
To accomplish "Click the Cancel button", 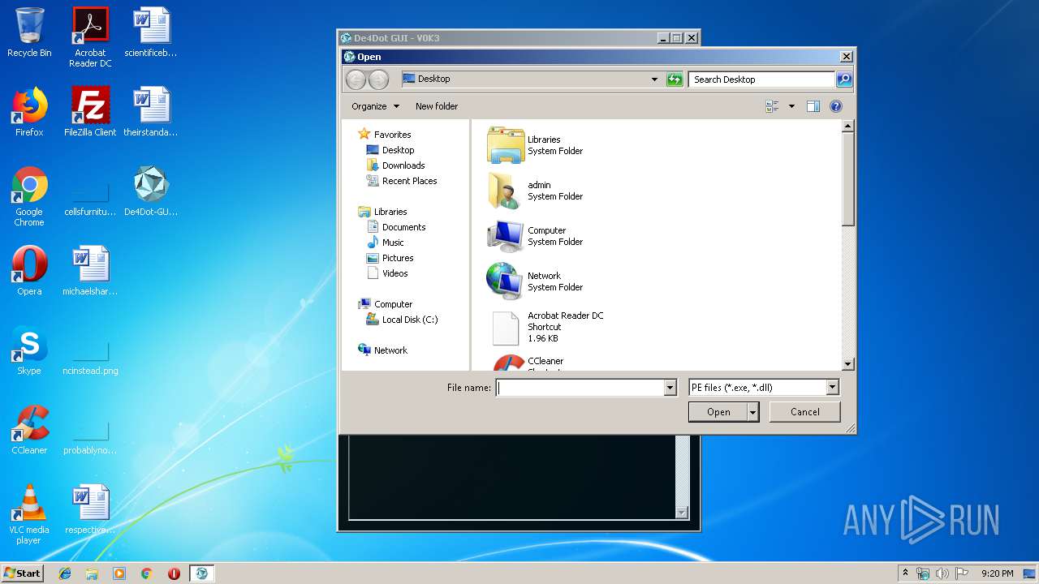I will point(805,412).
